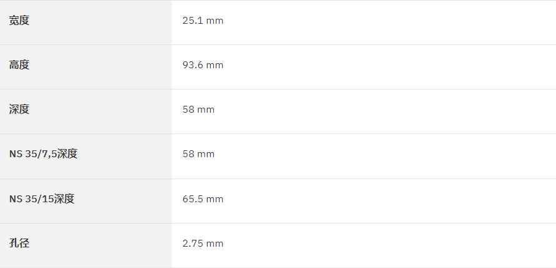This screenshot has height=268, width=556.
Task: Click empty area in 高度 value row
Action: 390,67
